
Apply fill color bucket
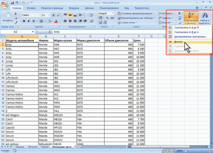49,21
